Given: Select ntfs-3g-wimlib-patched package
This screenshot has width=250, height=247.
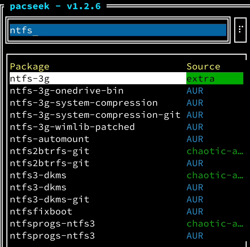Looking at the screenshot, I should point(72,127).
